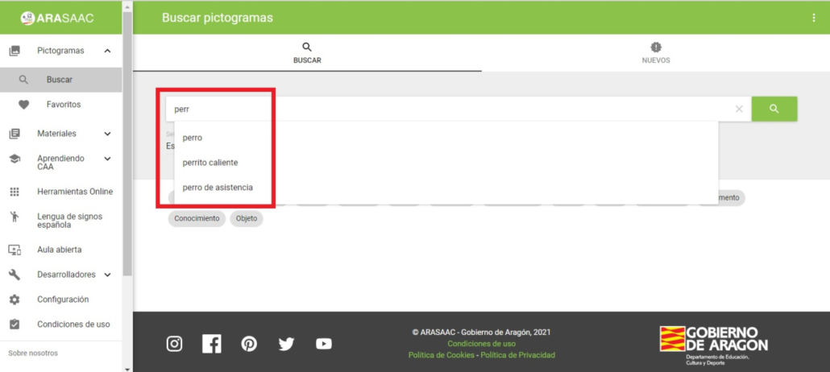This screenshot has height=372, width=830.
Task: Click the Materiales library icon
Action: pyautogui.click(x=15, y=134)
